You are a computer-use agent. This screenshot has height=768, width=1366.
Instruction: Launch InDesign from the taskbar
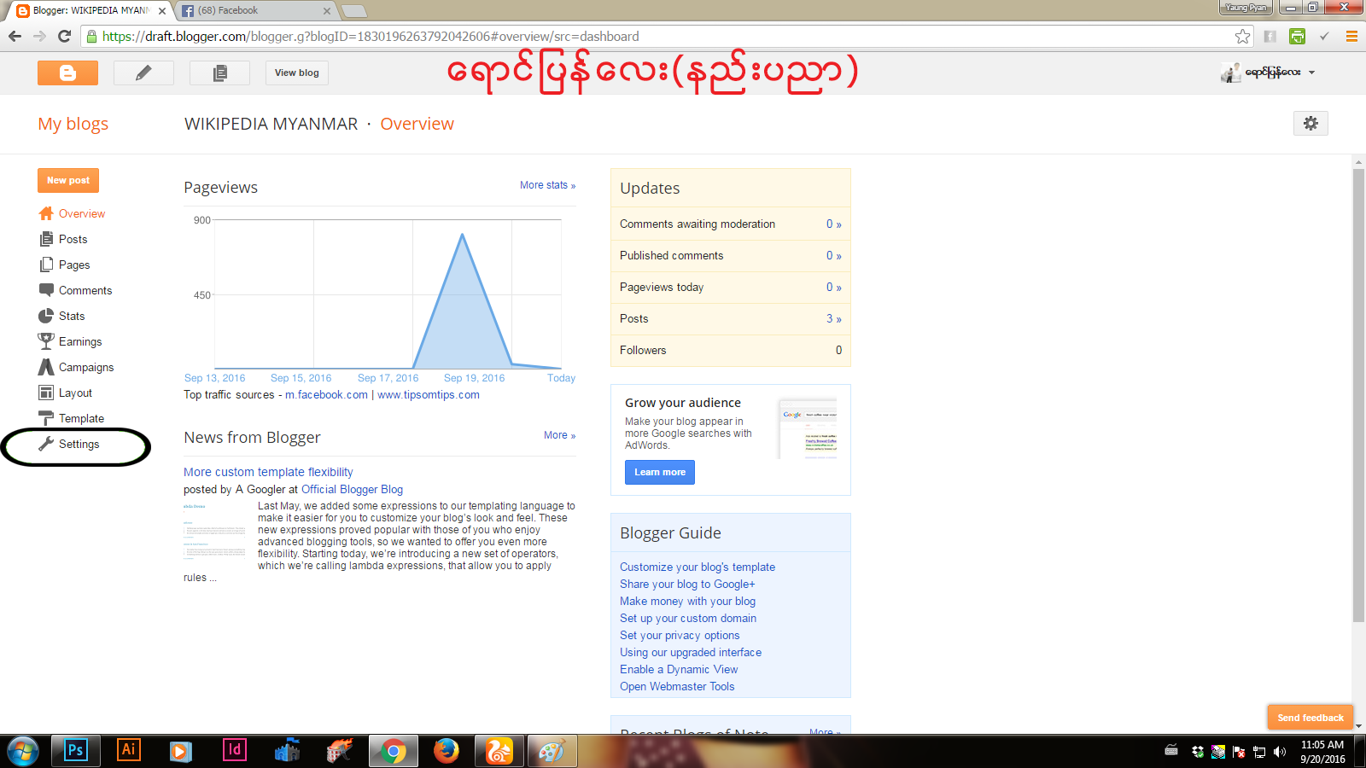(235, 750)
